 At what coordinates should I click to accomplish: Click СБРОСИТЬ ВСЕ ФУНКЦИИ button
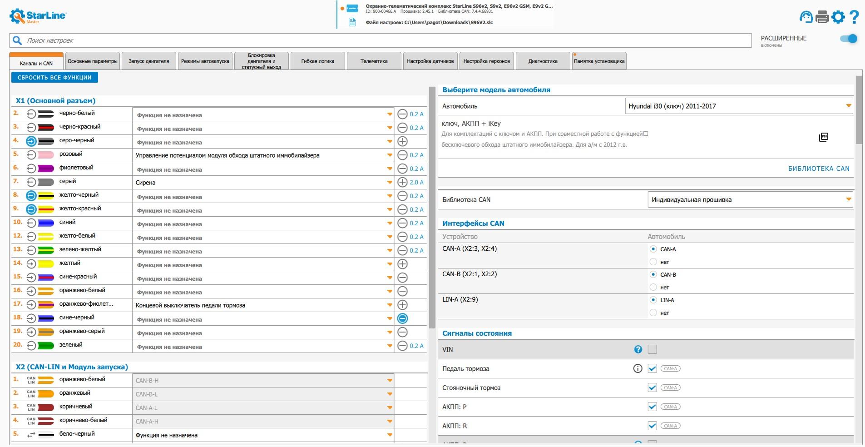click(x=54, y=78)
